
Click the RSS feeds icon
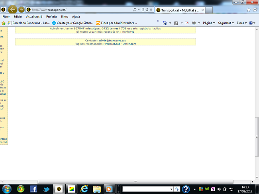point(176,23)
